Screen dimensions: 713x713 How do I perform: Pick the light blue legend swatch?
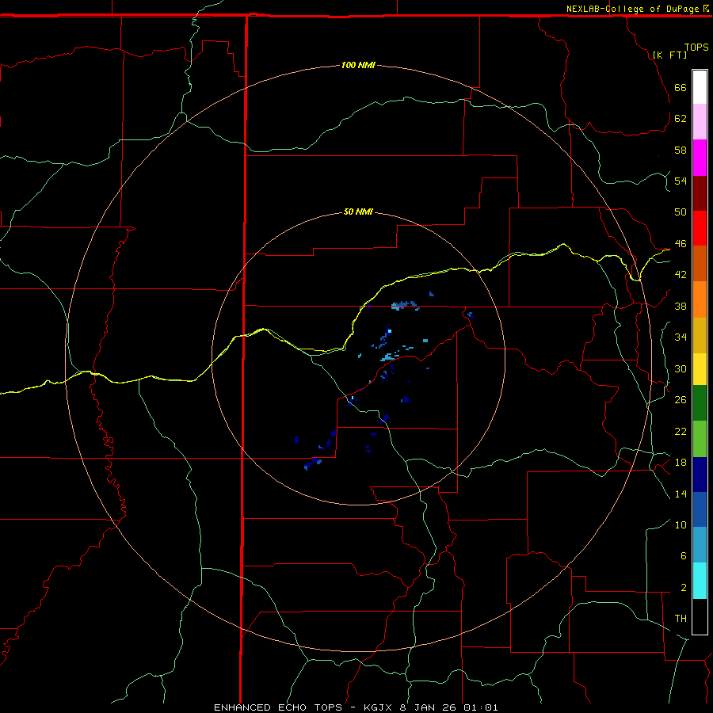(x=700, y=545)
